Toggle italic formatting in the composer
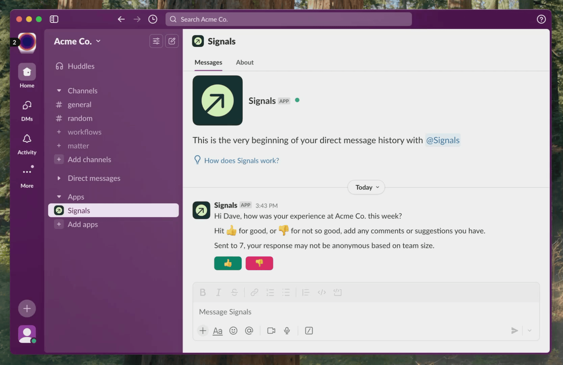The image size is (563, 365). 218,292
